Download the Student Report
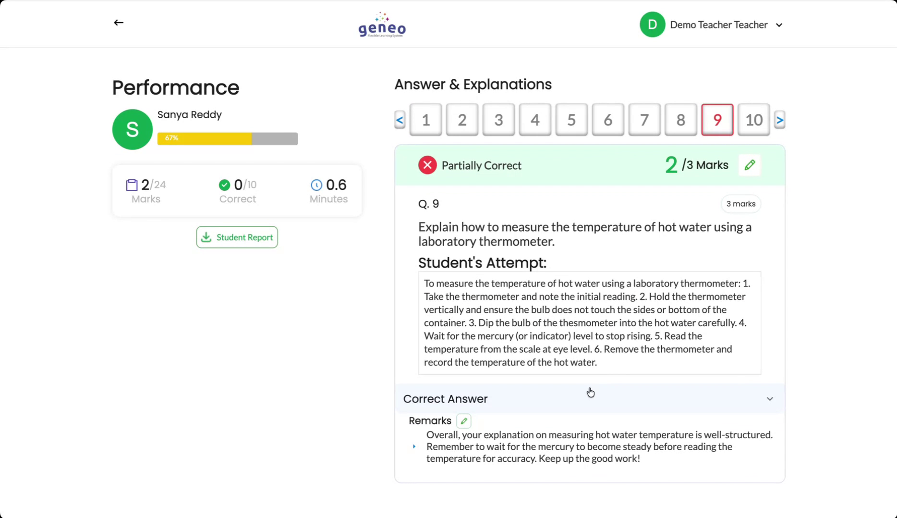The image size is (897, 518). (237, 237)
